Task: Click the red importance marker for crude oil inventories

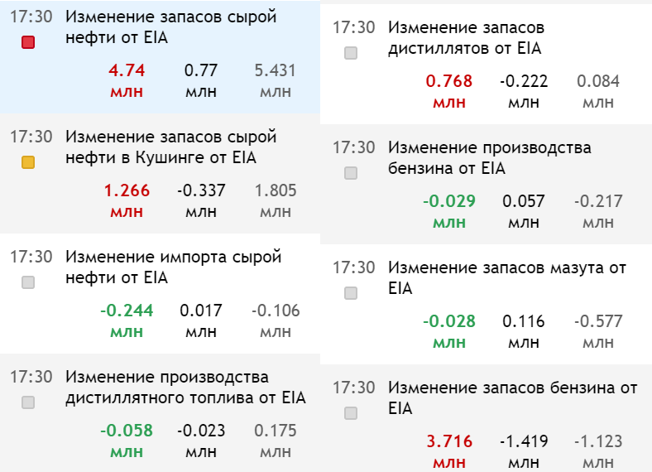Action: [x=28, y=42]
